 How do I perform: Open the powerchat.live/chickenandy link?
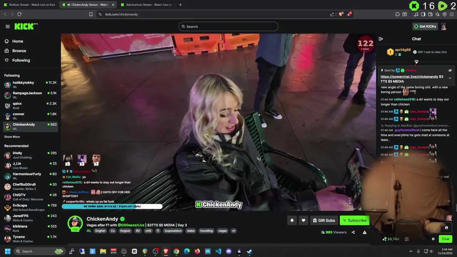[409, 77]
